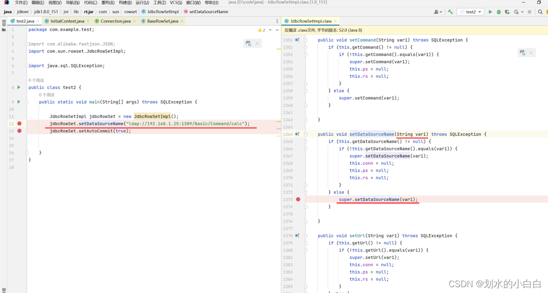
Task: Open the 视图(V) menu
Action: click(x=55, y=3)
